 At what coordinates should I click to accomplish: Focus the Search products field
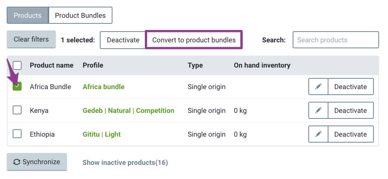[x=336, y=40]
